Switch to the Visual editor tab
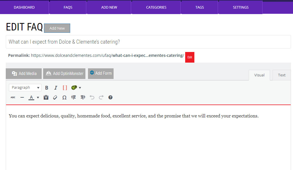Screen dimensions: 293x170 (259, 75)
